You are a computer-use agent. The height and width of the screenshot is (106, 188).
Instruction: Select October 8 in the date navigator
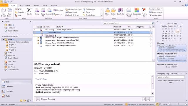[x=178, y=31]
